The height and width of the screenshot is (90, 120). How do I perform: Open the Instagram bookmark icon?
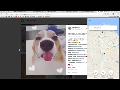pos(16,16)
